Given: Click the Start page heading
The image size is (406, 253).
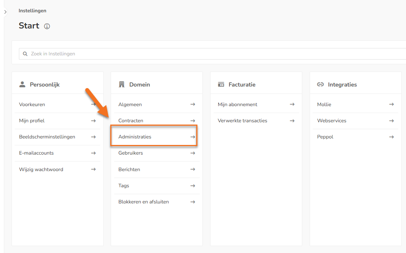Looking at the screenshot, I should 29,26.
